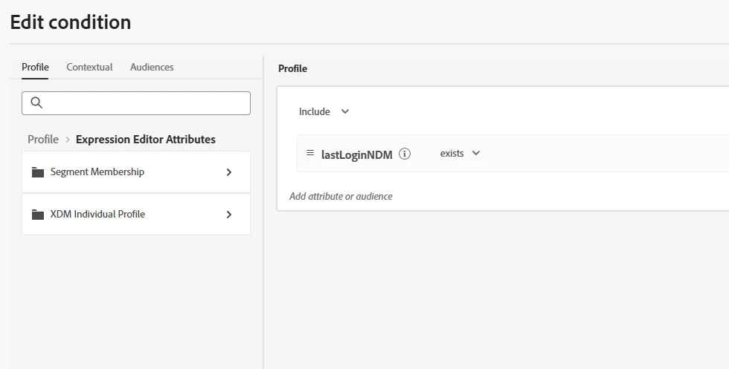This screenshot has height=369, width=729.
Task: Click the magnifying glass search icon
Action: coord(36,103)
